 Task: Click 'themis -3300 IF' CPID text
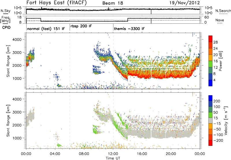129,29
